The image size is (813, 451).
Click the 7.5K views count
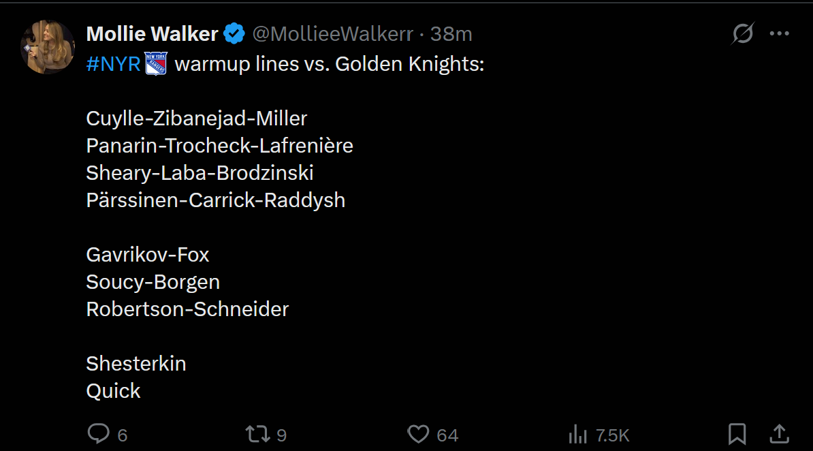[612, 435]
